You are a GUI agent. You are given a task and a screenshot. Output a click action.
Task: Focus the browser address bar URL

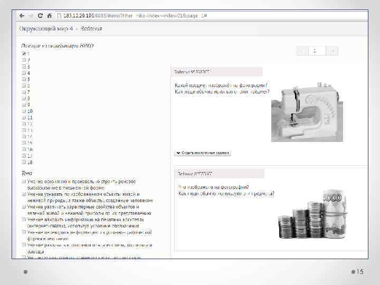point(135,16)
